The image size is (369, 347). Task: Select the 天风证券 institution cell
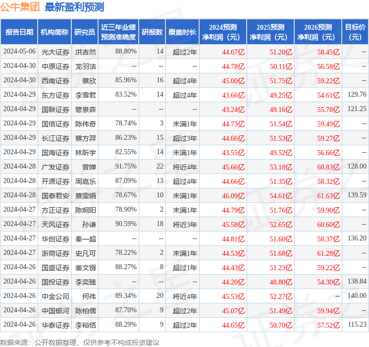[55, 225]
